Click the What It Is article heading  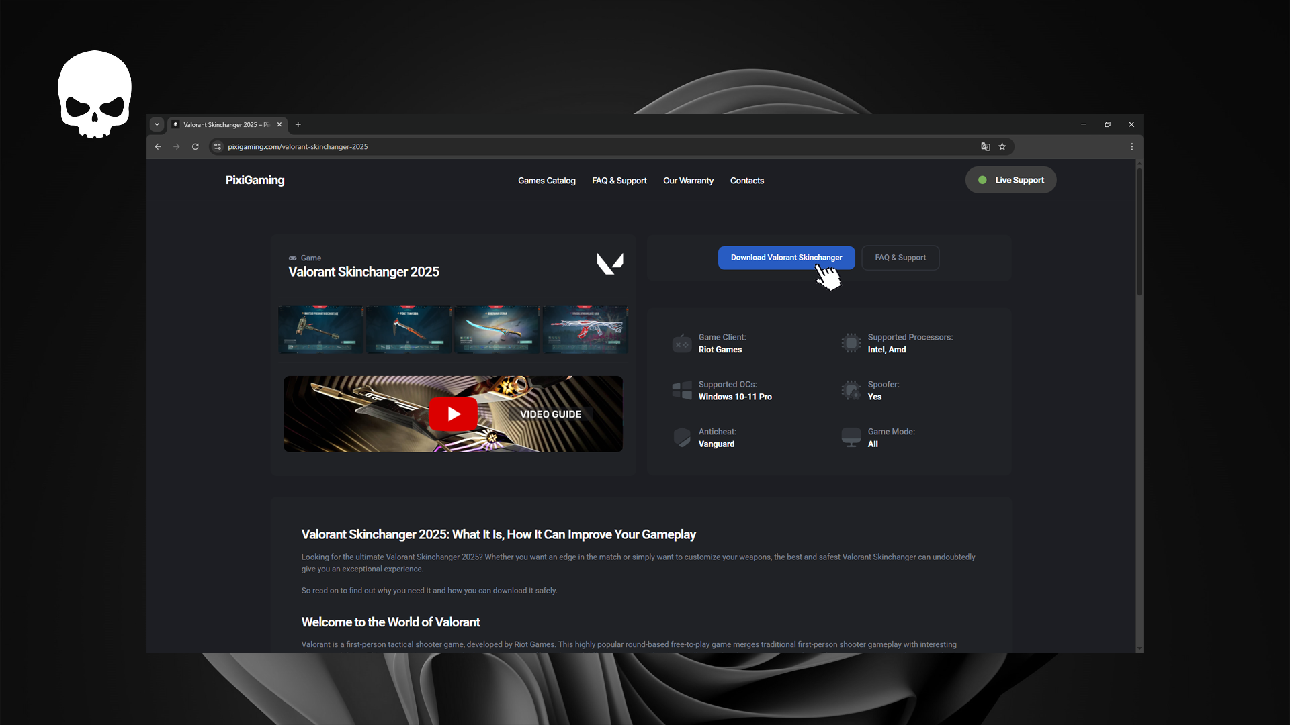pyautogui.click(x=498, y=534)
